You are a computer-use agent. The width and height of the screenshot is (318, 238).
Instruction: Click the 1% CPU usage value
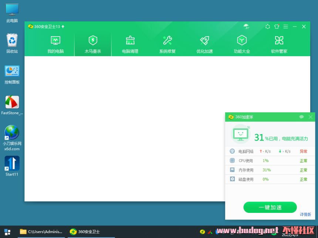[265, 160]
